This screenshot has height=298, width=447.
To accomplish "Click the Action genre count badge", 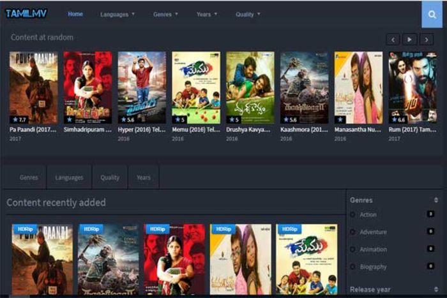I will pos(431,214).
